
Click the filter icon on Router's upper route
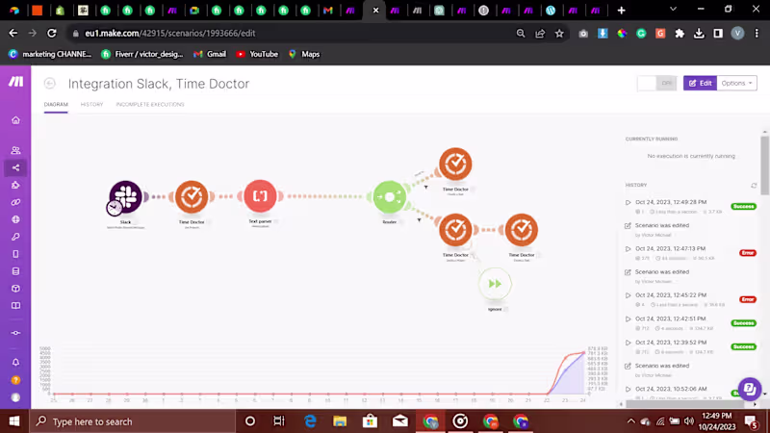[425, 187]
